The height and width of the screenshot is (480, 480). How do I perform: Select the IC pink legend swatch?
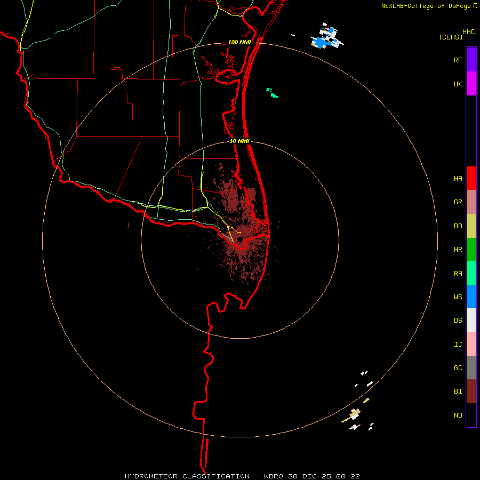(471, 344)
